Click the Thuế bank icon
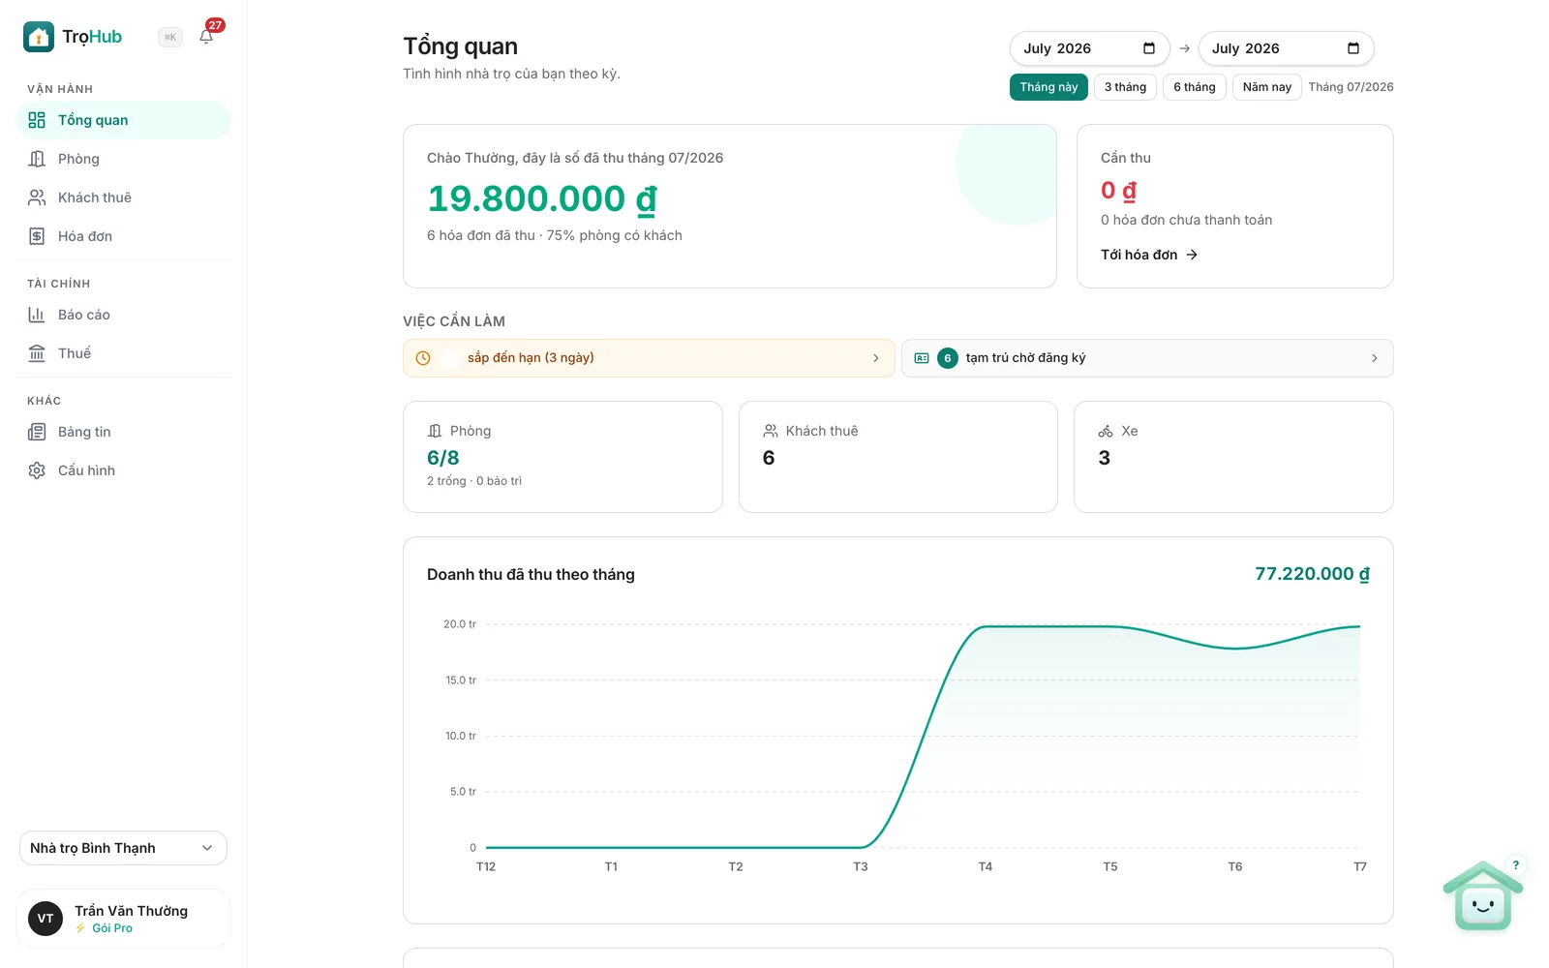 37,353
